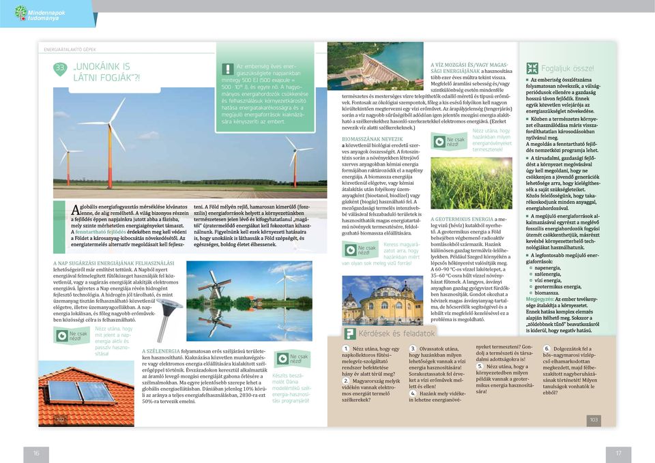Click the hydroelectric dam photo
Image resolution: width=655 pixels, height=463 pixels.
click(x=375, y=66)
